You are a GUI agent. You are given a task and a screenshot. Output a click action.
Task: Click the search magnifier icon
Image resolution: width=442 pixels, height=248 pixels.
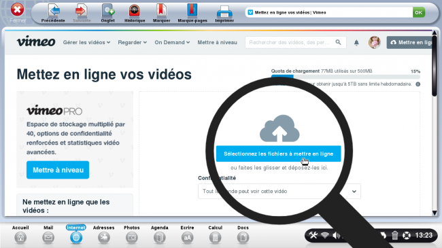[338, 42]
